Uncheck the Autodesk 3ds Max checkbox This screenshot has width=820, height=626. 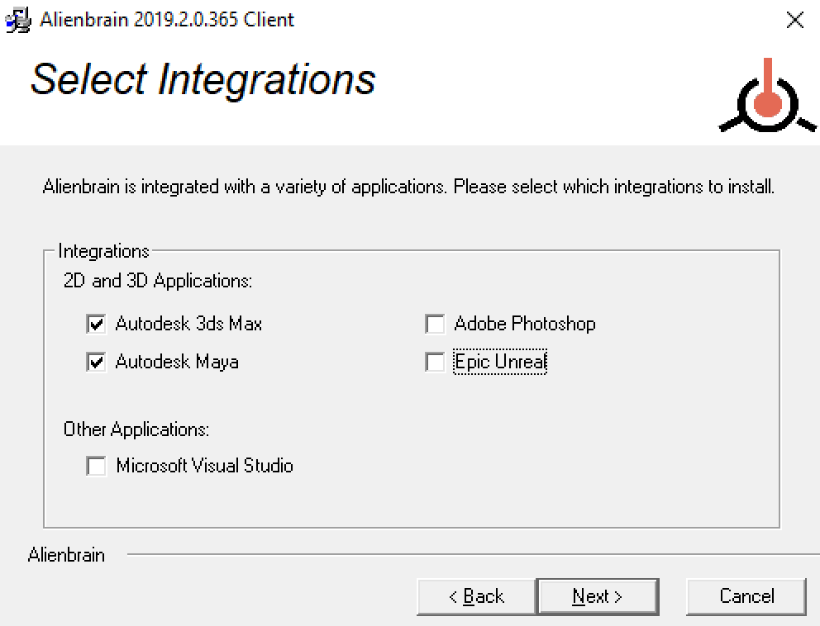(97, 324)
